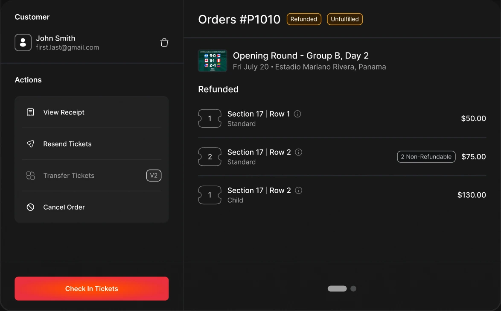Go to second page indicator dot

click(353, 289)
